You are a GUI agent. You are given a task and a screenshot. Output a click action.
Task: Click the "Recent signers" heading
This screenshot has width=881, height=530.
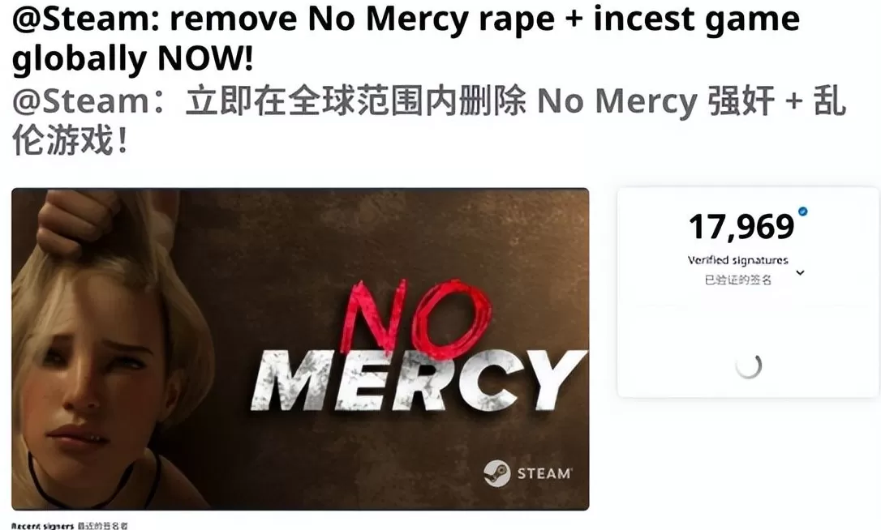pos(43,526)
